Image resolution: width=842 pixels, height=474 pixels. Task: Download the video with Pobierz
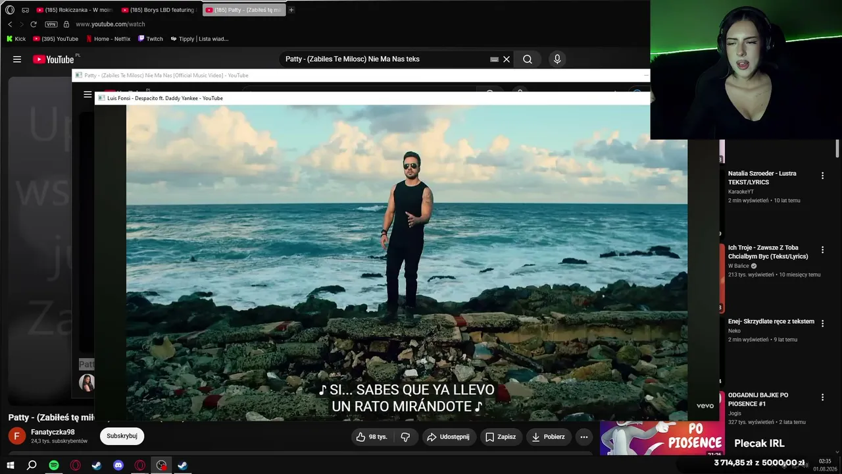coord(548,436)
